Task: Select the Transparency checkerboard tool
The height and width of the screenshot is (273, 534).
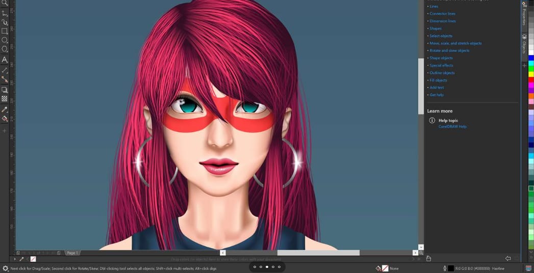Action: pos(5,99)
